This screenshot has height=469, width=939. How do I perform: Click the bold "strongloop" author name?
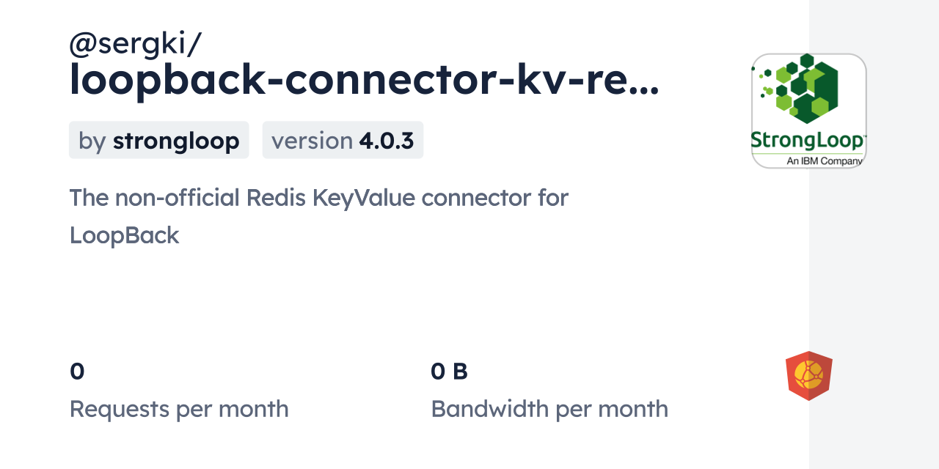(x=176, y=141)
